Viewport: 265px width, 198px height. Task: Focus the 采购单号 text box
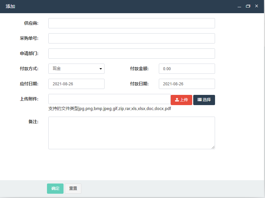click(x=131, y=39)
